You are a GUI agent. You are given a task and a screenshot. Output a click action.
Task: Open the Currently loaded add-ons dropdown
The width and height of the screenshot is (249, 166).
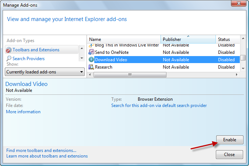[45, 72]
